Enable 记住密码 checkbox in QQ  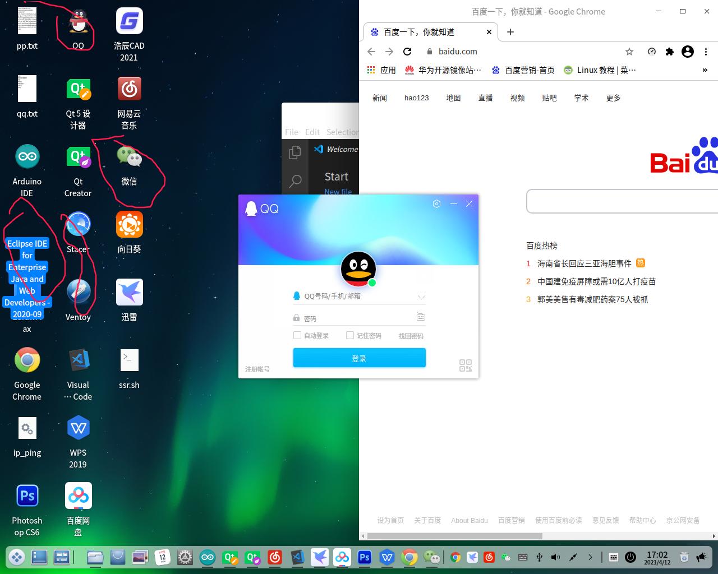[x=350, y=335]
